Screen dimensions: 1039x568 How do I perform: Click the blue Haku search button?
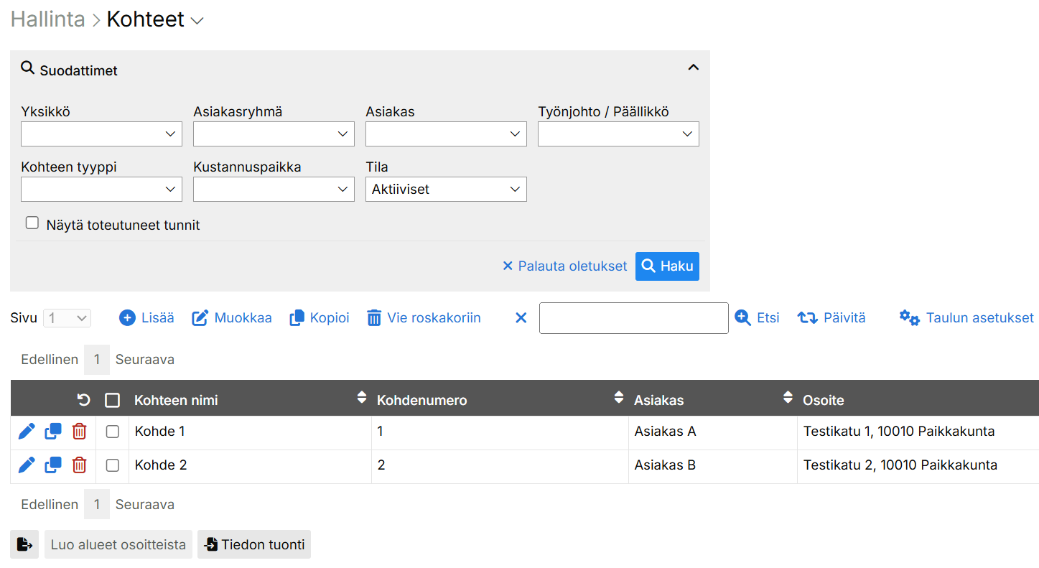pyautogui.click(x=667, y=266)
